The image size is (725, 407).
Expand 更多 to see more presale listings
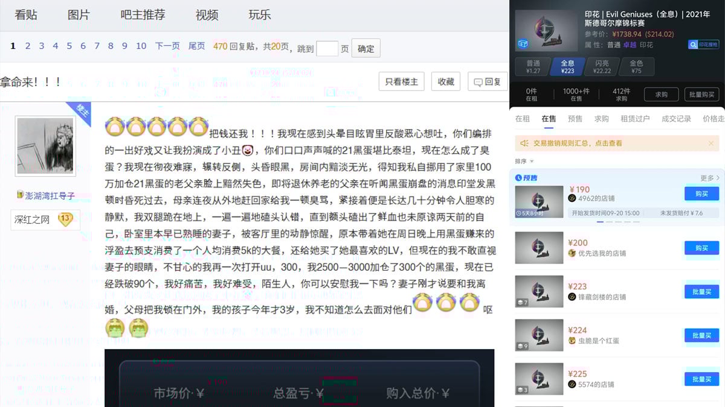point(709,177)
